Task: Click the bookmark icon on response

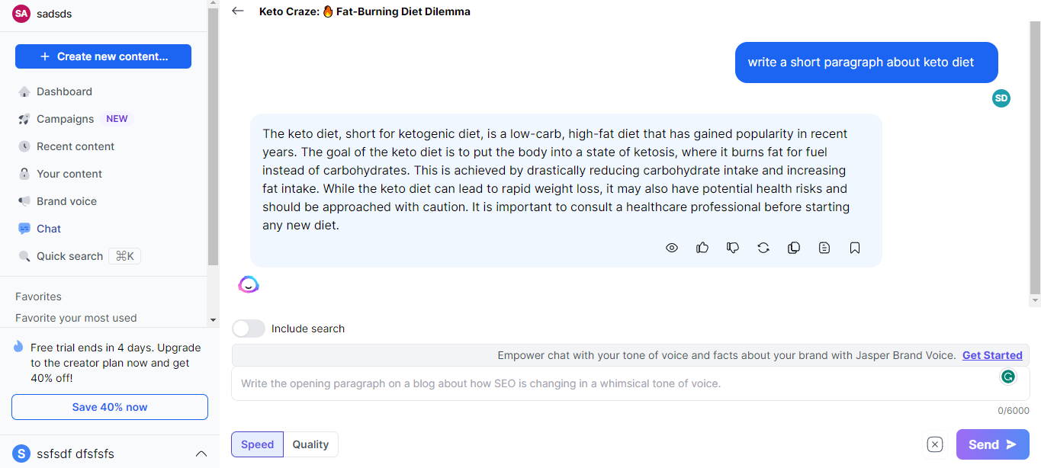Action: point(855,248)
